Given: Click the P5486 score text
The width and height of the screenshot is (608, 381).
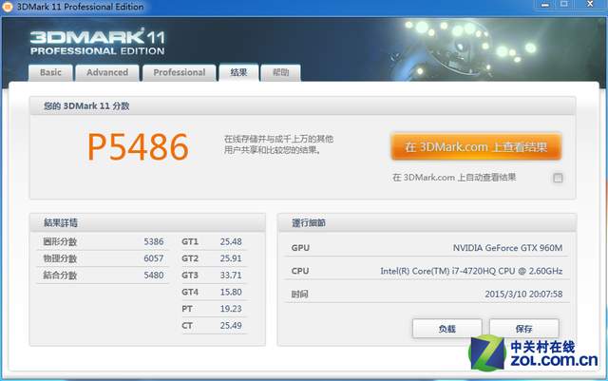Looking at the screenshot, I should 138,146.
